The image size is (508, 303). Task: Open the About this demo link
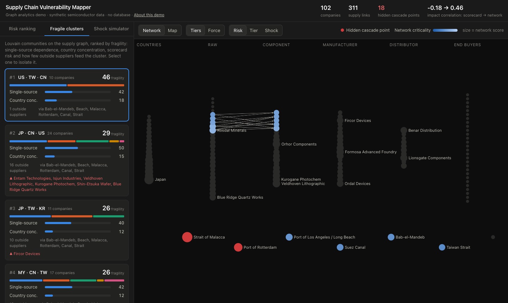[x=149, y=15]
